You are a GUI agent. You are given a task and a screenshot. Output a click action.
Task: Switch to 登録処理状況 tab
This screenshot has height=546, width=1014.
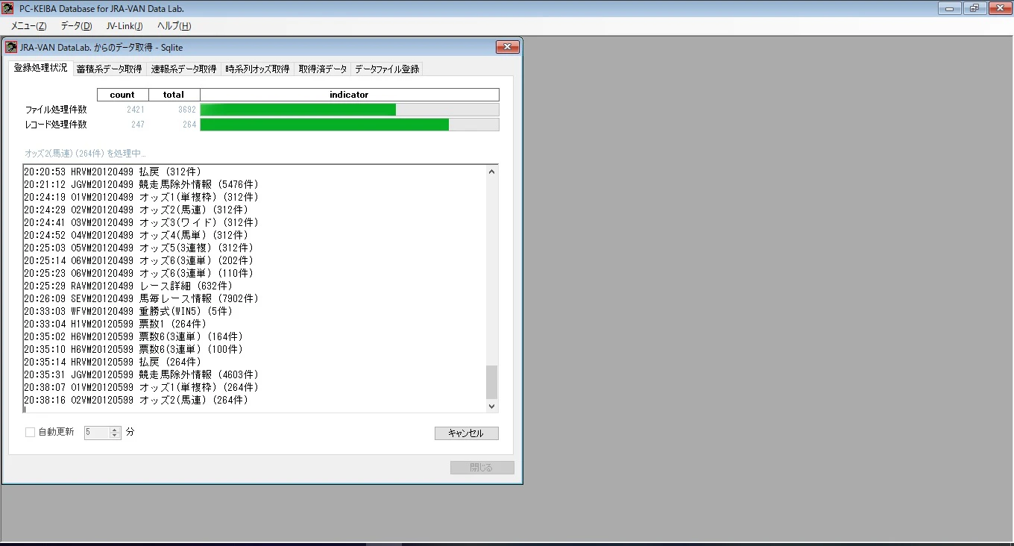coord(40,68)
